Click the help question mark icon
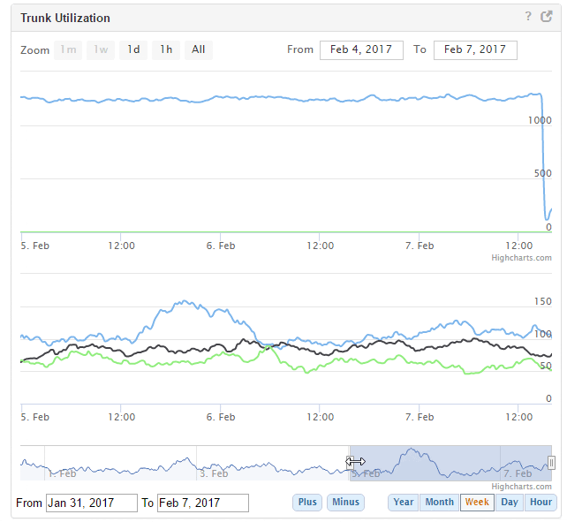Screen dimensions: 567x522 point(528,16)
